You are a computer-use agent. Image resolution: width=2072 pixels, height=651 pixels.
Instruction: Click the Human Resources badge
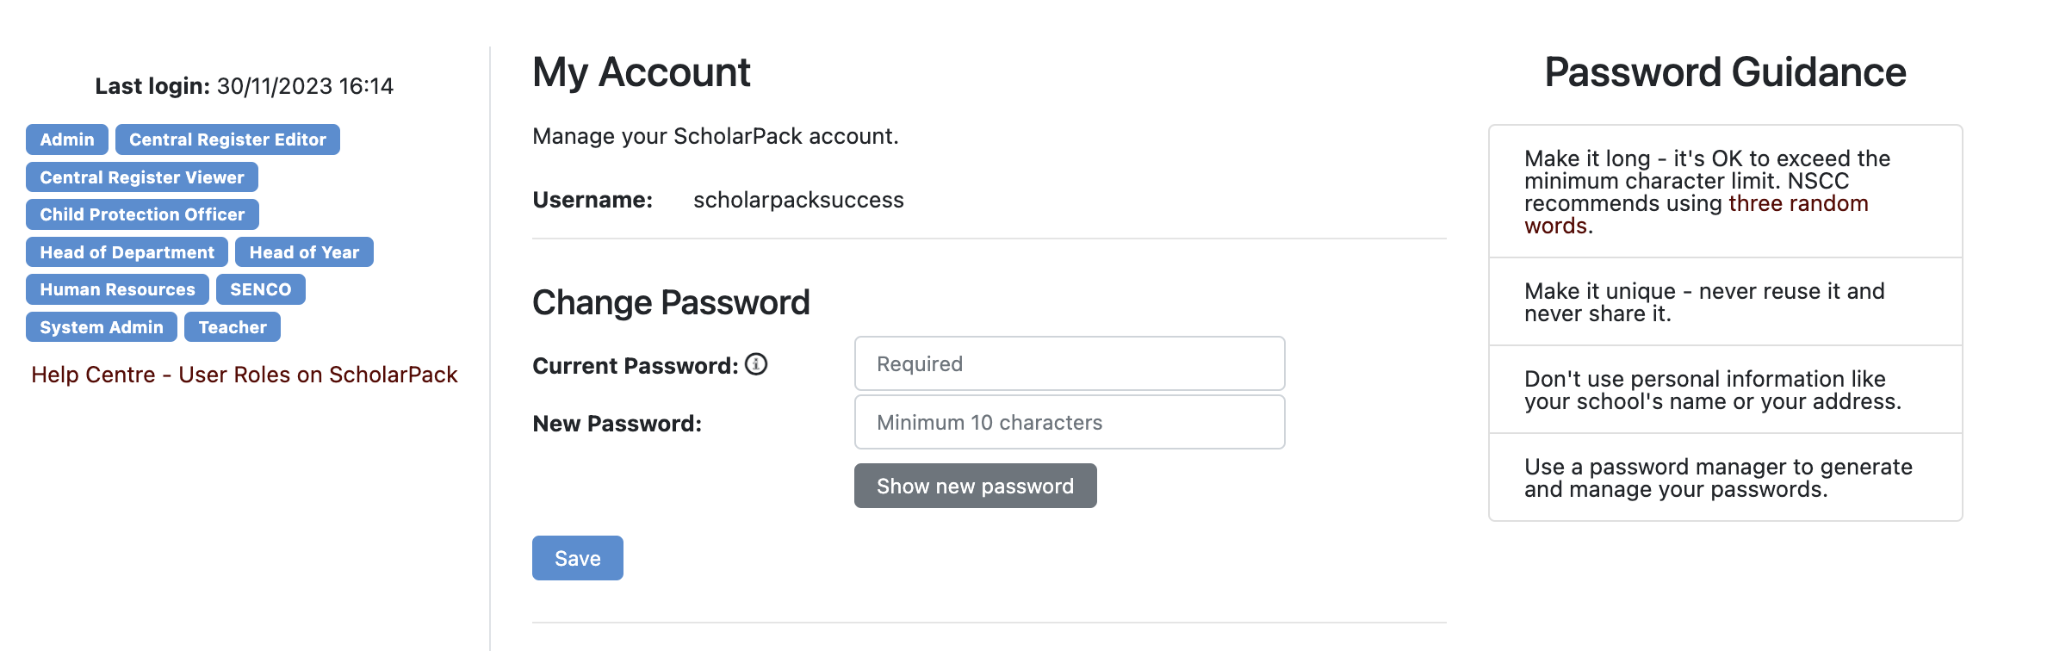pyautogui.click(x=117, y=289)
